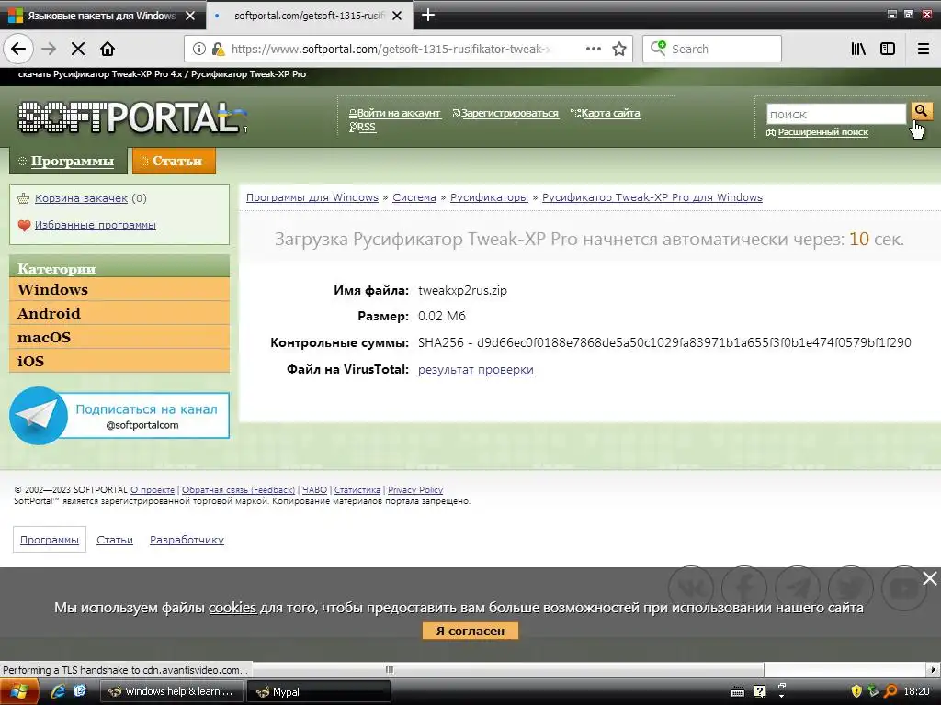
Task: Open page actions three-dots menu
Action: [x=593, y=50]
